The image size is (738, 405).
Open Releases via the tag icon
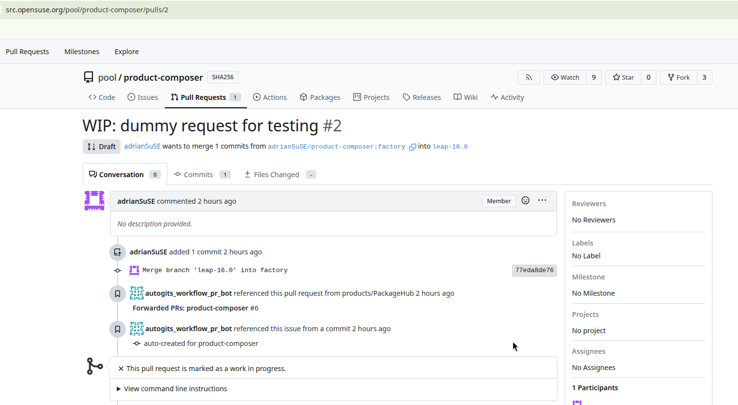407,97
